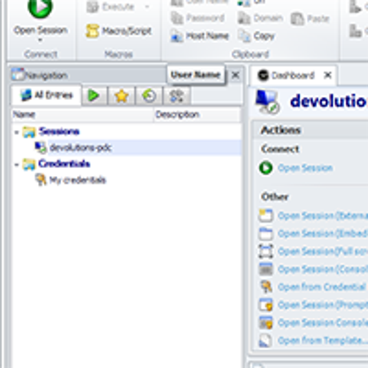Collapse the Sessions folder

tap(16, 133)
